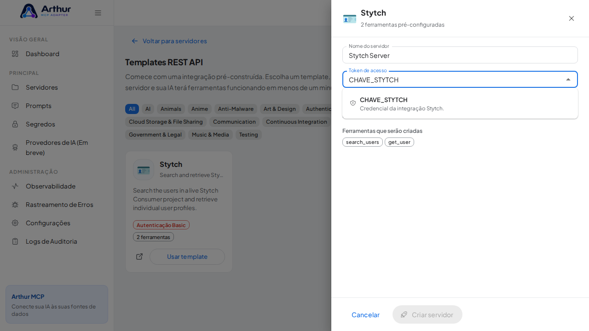Select the Communication category chip
Screen dimensions: 589x331
click(234, 122)
